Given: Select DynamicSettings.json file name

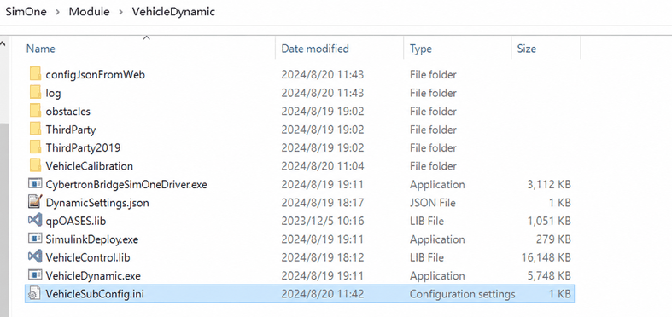Looking at the screenshot, I should (97, 203).
